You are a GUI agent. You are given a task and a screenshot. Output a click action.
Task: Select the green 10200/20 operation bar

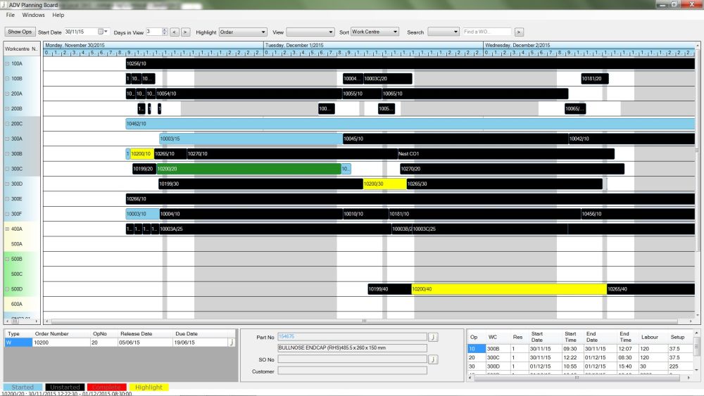248,169
